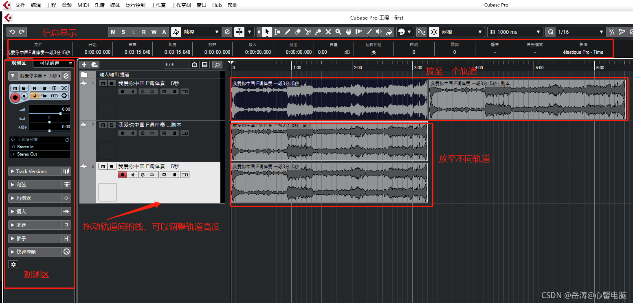Open automation panel e button beside 触控

[x=227, y=32]
